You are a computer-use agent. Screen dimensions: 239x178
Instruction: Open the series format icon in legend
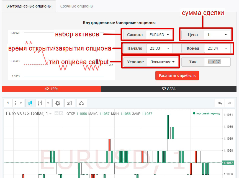(61, 114)
